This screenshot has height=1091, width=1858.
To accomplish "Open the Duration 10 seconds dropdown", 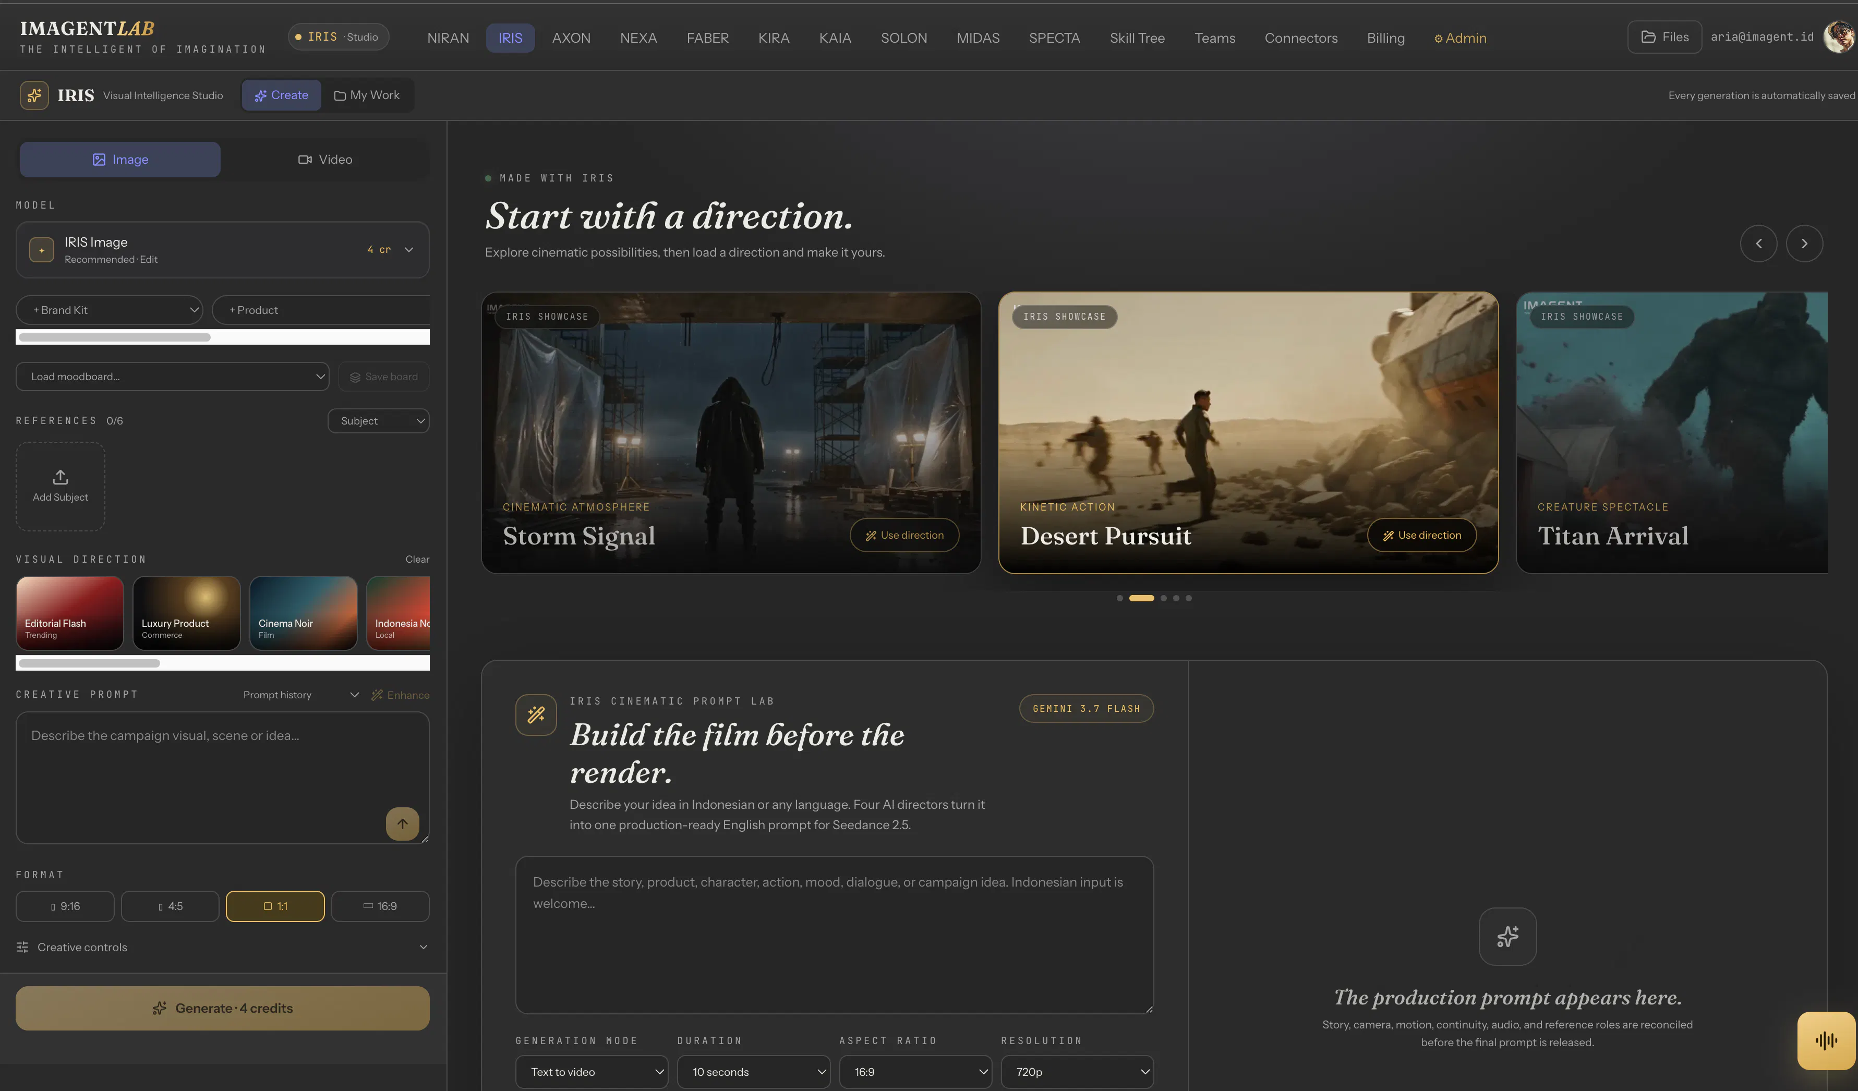I will tap(754, 1072).
